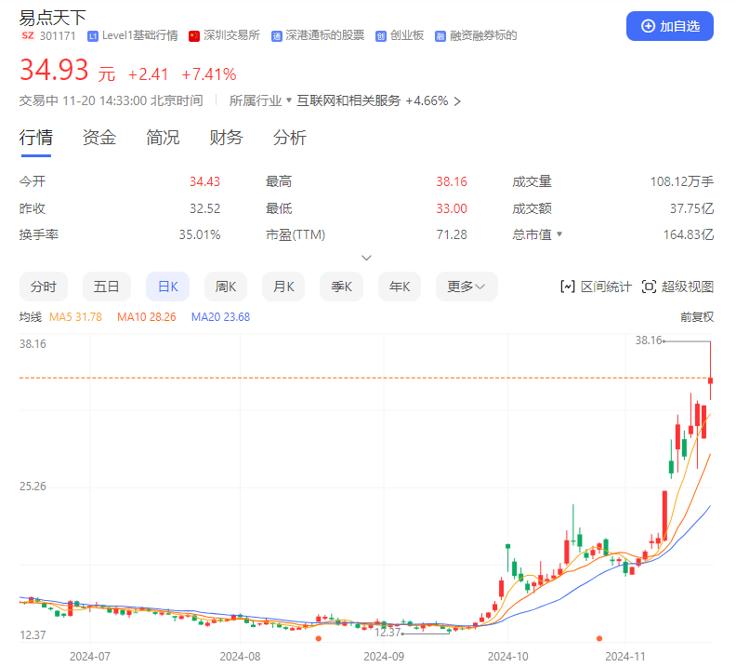Viewport: 736px width, 667px height.
Task: Open the 财务 tab
Action: pos(226,138)
